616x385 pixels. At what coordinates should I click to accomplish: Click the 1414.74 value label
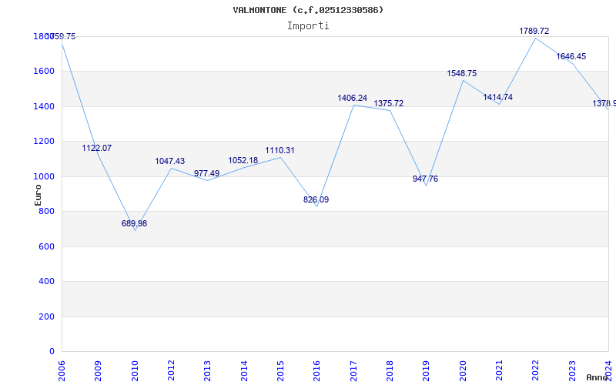click(497, 97)
